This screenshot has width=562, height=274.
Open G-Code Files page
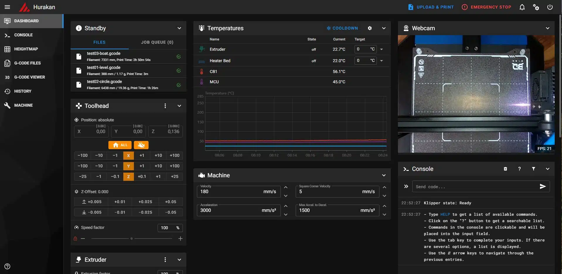tap(32, 63)
